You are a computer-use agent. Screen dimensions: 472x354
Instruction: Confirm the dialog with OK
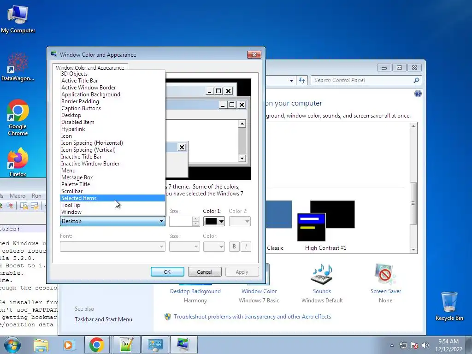(x=167, y=272)
